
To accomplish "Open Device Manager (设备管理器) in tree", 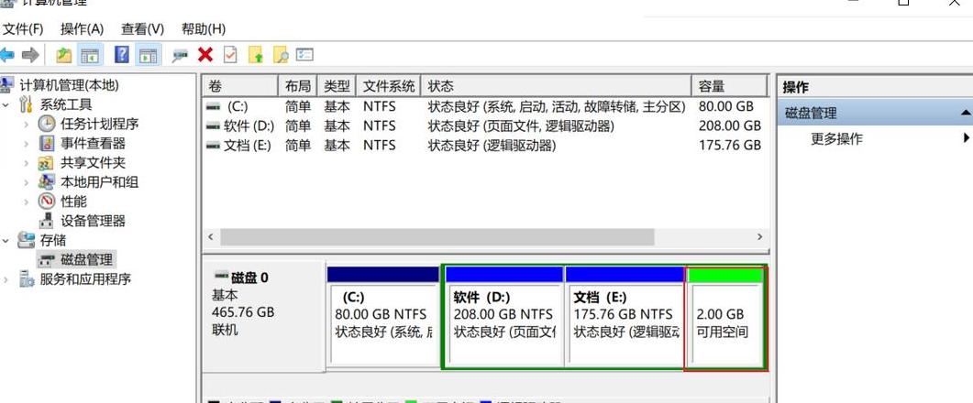I will [x=93, y=221].
